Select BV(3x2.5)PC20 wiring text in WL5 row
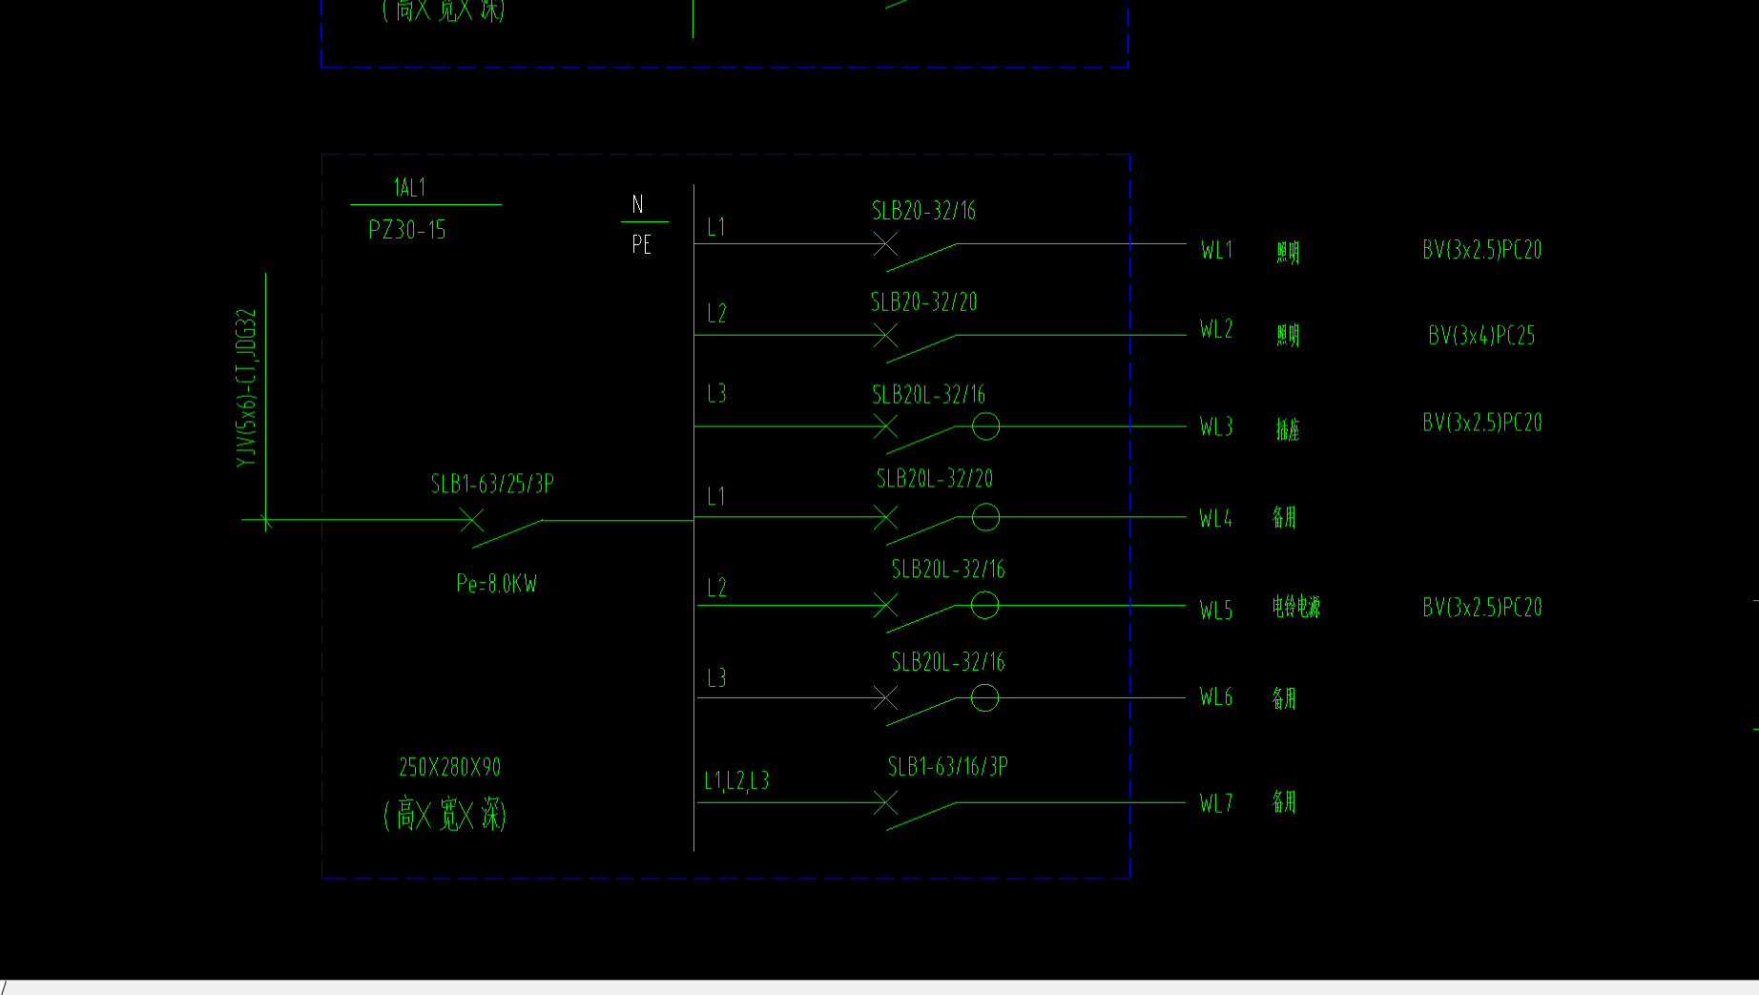 click(1482, 608)
